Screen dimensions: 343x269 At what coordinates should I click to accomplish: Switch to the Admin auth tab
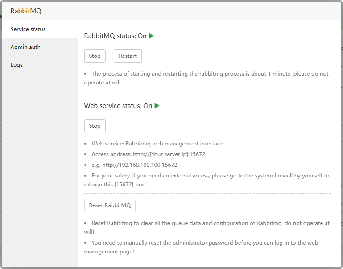[x=25, y=47]
